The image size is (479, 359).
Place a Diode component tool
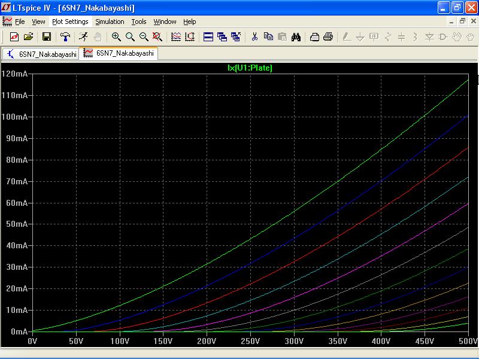pos(429,37)
